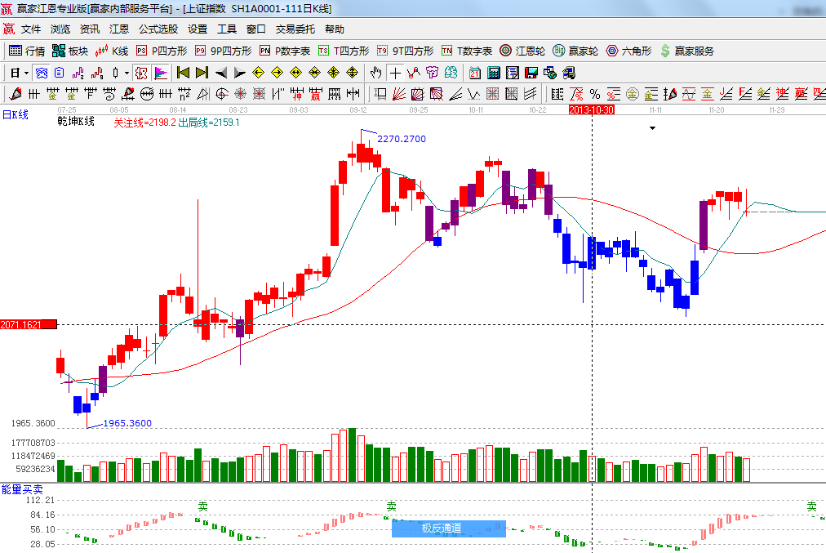This screenshot has width=826, height=553.
Task: Open the 公式选股 menu
Action: (158, 29)
